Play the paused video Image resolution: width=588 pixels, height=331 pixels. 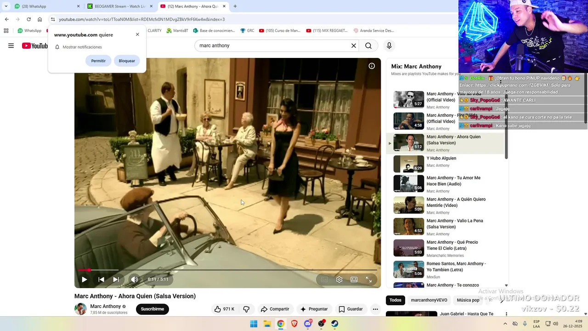point(85,280)
